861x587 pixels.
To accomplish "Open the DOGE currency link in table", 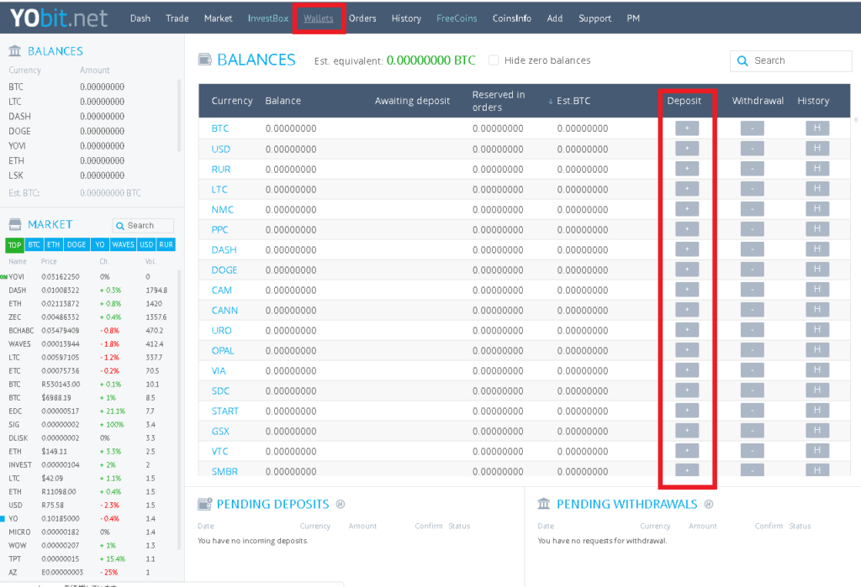I will [224, 270].
